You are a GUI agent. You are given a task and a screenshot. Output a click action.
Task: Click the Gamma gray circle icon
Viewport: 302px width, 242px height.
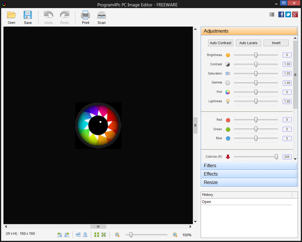point(228,83)
